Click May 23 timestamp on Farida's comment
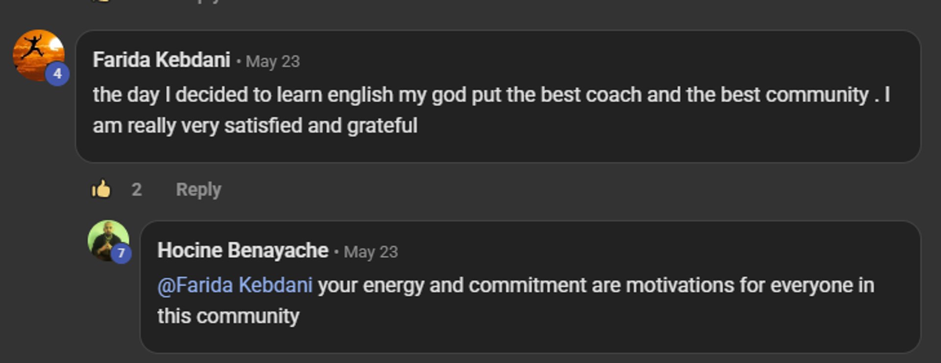Viewport: 941px width, 363px height. tap(272, 62)
